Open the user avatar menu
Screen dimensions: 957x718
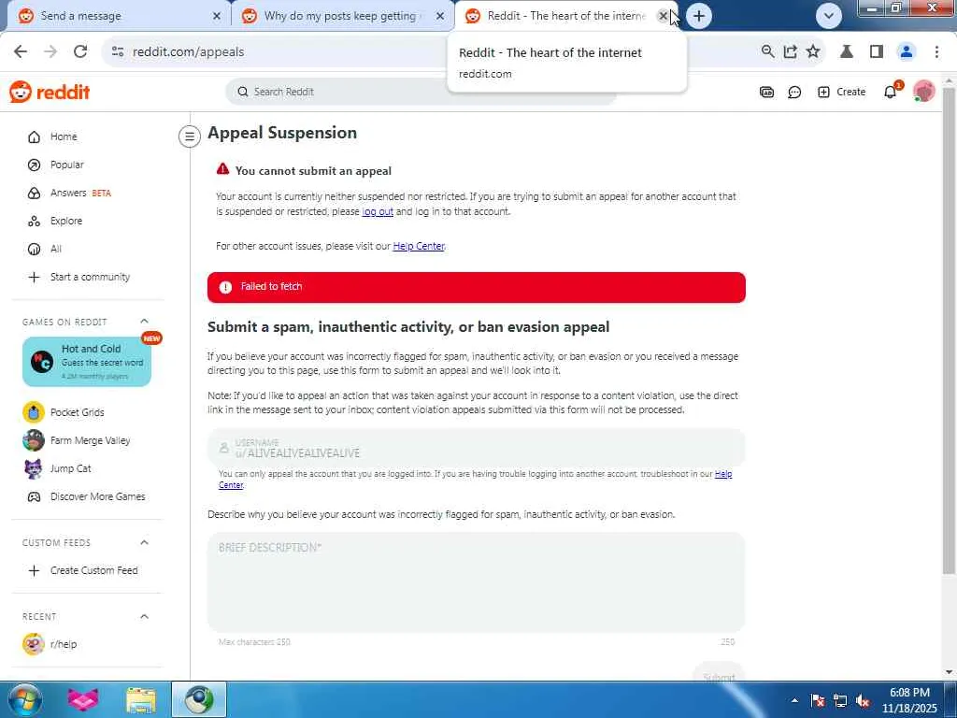924,92
